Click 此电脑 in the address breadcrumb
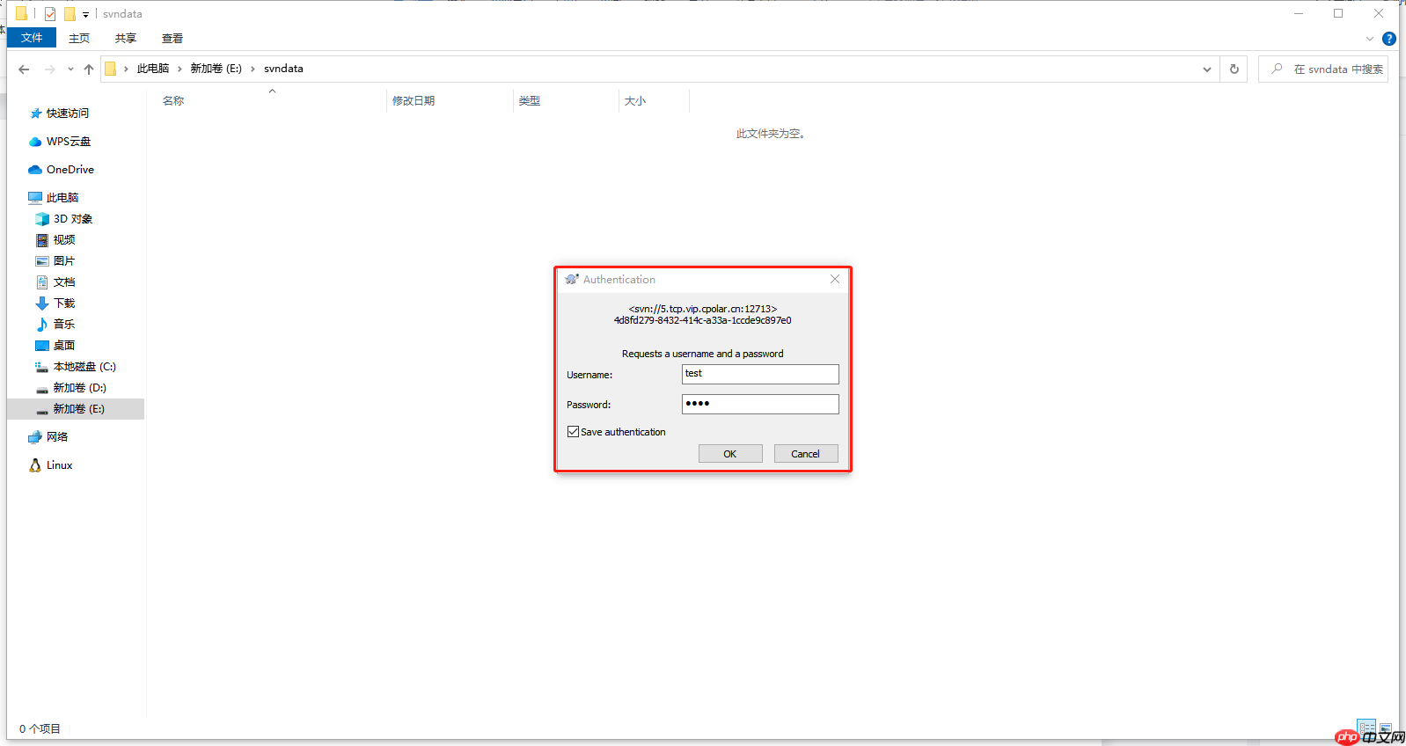This screenshot has width=1406, height=746. click(153, 69)
